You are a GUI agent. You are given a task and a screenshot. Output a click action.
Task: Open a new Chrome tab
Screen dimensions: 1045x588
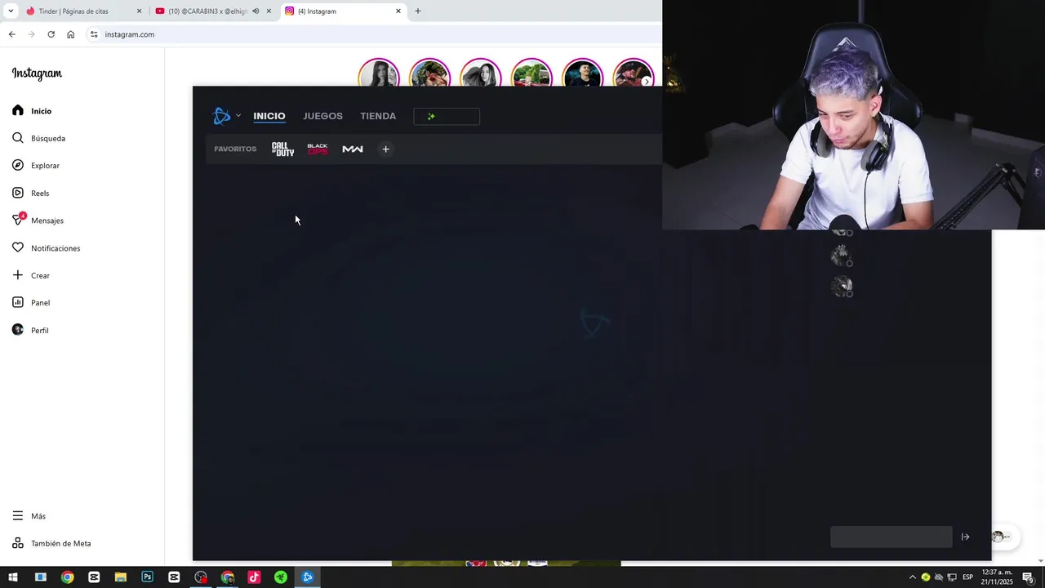click(418, 11)
